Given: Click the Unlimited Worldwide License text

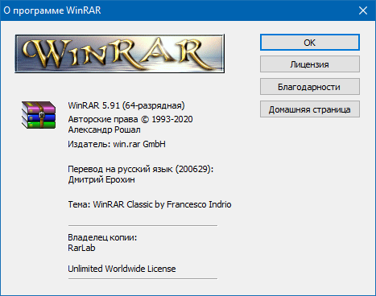Looking at the screenshot, I should click(122, 269).
